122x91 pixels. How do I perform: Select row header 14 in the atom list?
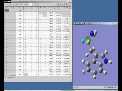7,45
